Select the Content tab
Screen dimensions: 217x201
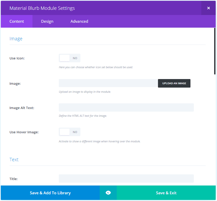(x=17, y=21)
